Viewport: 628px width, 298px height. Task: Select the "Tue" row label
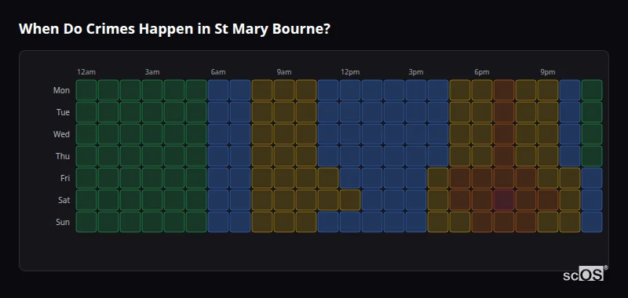[63, 112]
